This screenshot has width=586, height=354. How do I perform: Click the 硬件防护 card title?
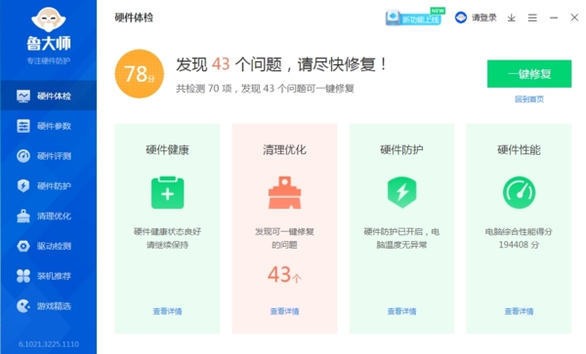pos(401,150)
